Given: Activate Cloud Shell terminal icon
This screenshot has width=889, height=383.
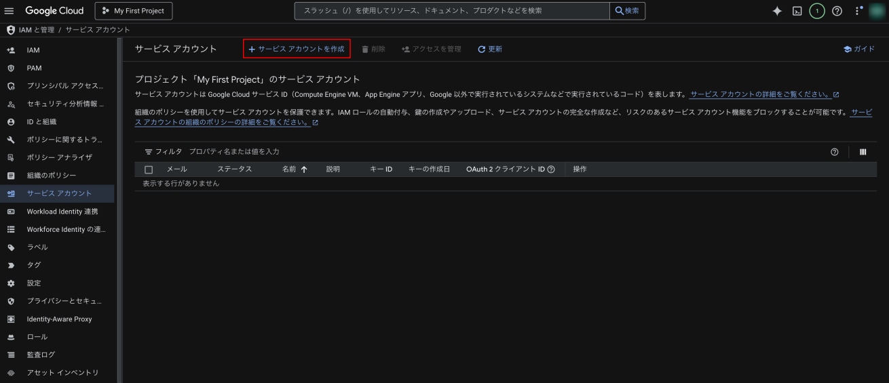Looking at the screenshot, I should point(797,11).
